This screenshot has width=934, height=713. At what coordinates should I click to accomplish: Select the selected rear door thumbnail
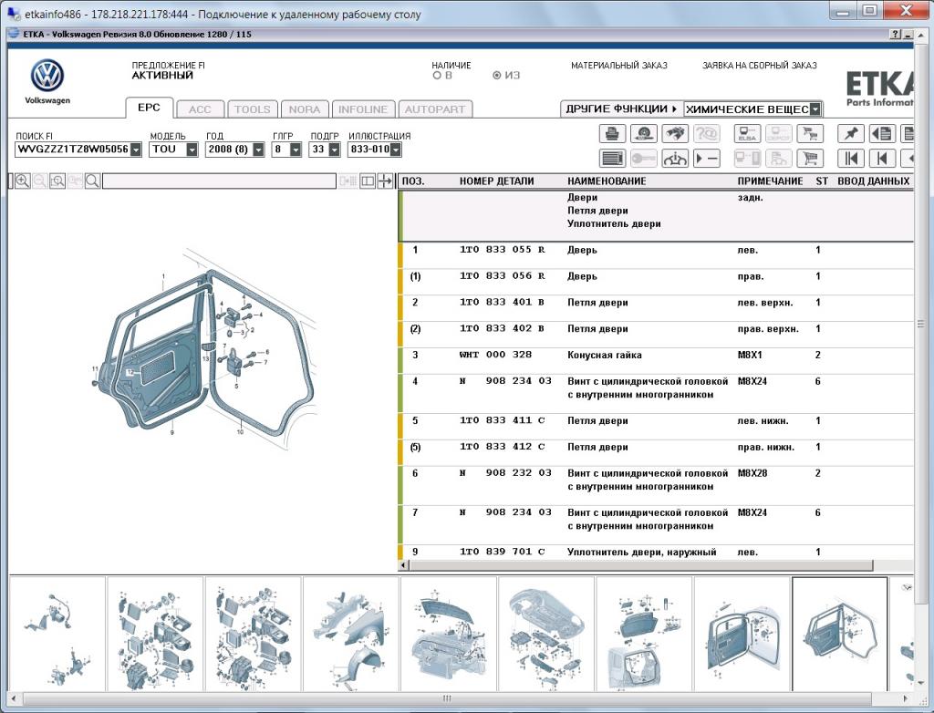point(840,635)
